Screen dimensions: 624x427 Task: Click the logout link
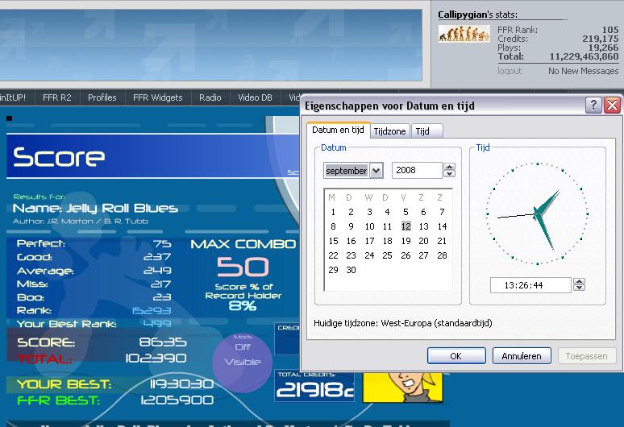click(510, 71)
